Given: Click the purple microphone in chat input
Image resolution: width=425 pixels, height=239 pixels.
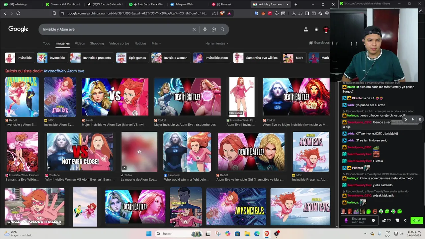Looking at the screenshot, I should tap(346, 220).
